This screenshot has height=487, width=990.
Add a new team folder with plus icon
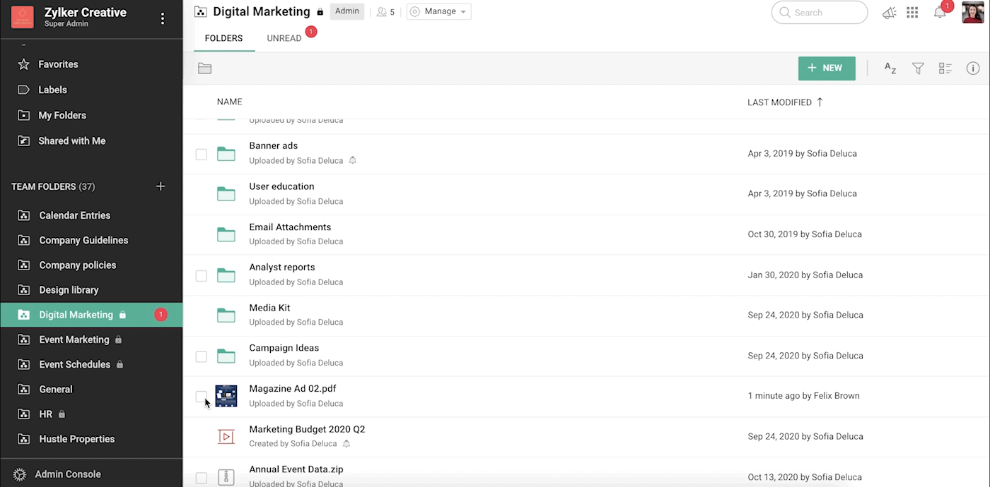(161, 186)
